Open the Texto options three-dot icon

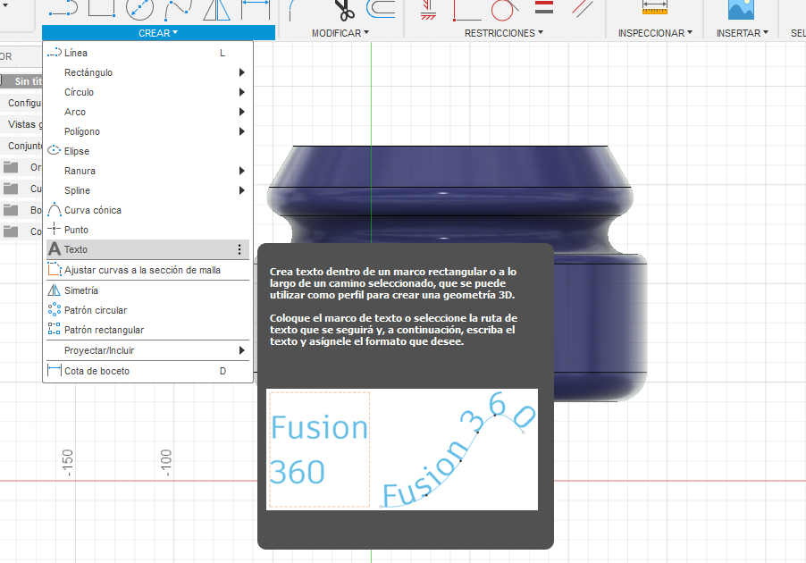tap(239, 249)
